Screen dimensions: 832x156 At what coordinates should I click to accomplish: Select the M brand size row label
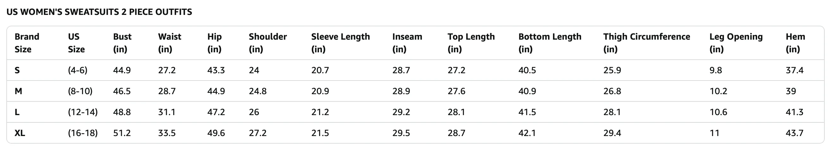click(x=18, y=91)
